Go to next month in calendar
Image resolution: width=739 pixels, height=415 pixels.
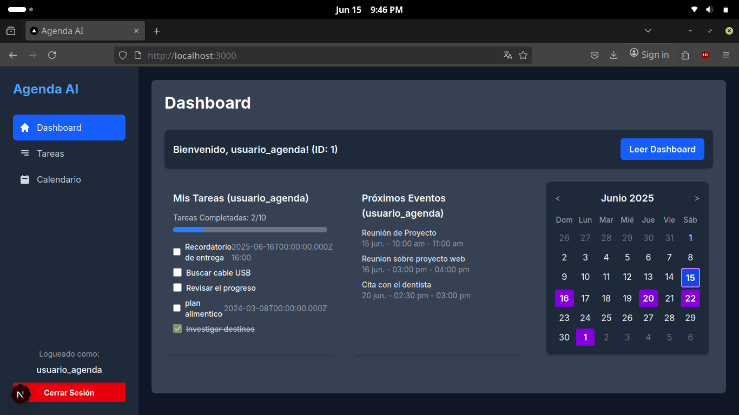tap(697, 198)
